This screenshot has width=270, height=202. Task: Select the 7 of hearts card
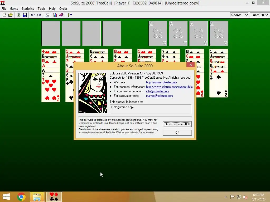tap(51, 90)
